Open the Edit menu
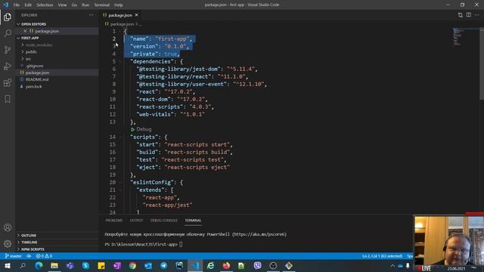 click(28, 5)
